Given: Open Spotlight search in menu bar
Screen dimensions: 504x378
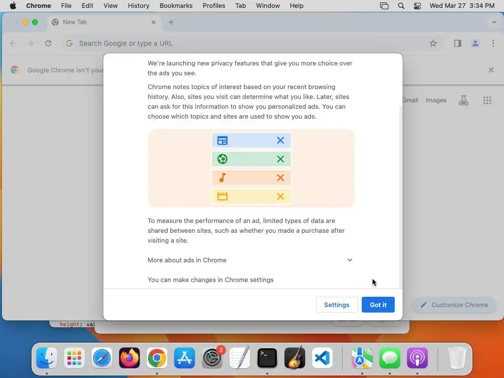Looking at the screenshot, I should click(x=401, y=6).
